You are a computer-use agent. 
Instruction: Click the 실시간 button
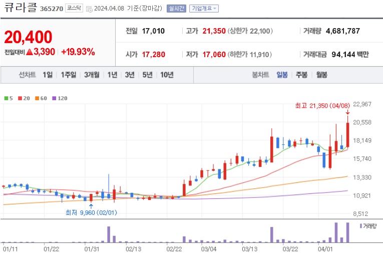pos(176,9)
